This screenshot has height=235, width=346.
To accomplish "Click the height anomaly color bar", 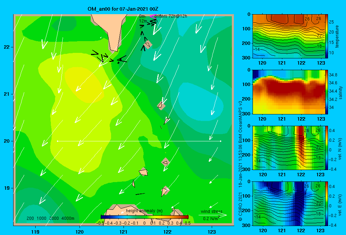I will [x=145, y=217].
